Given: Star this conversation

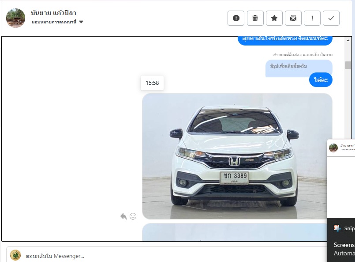Looking at the screenshot, I should (x=274, y=18).
